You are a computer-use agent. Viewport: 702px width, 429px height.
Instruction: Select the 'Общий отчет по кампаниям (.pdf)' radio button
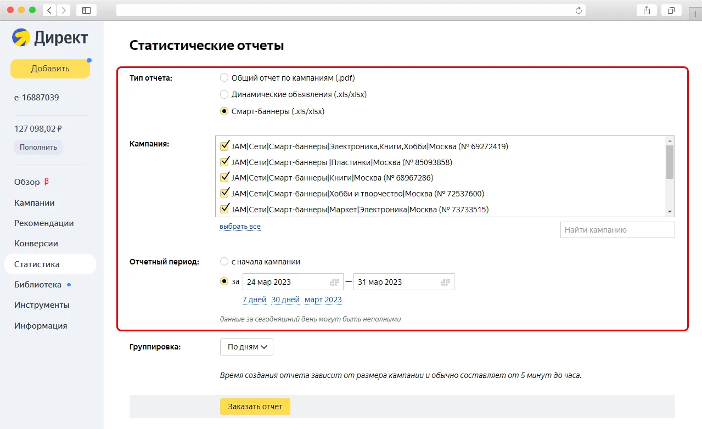point(224,78)
